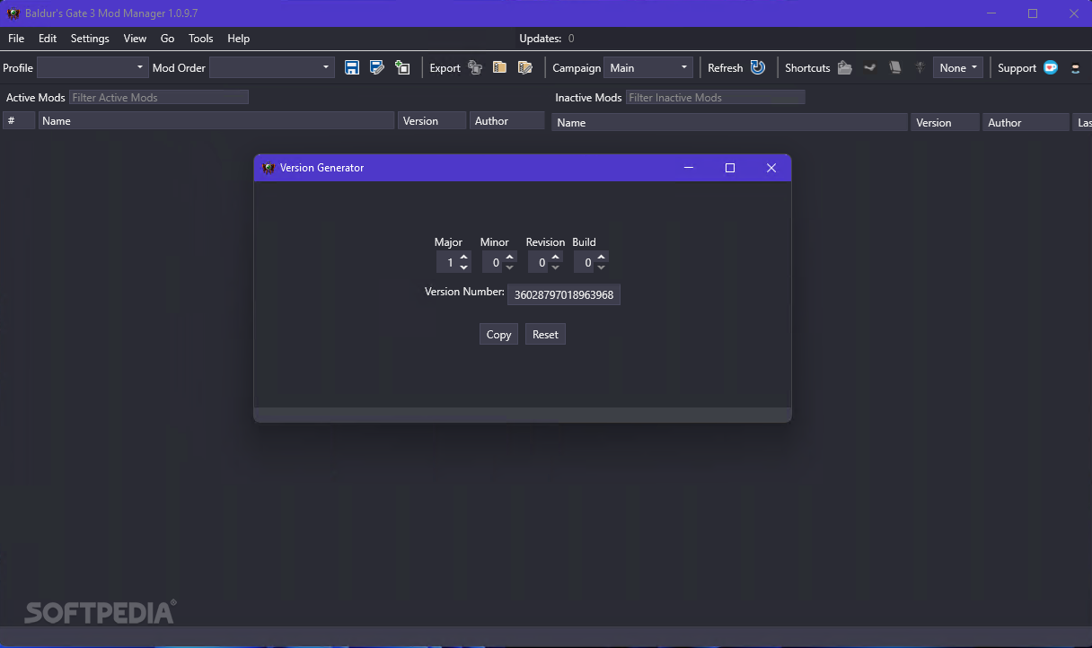Decrease the Major value
The image size is (1092, 648).
[x=464, y=267]
